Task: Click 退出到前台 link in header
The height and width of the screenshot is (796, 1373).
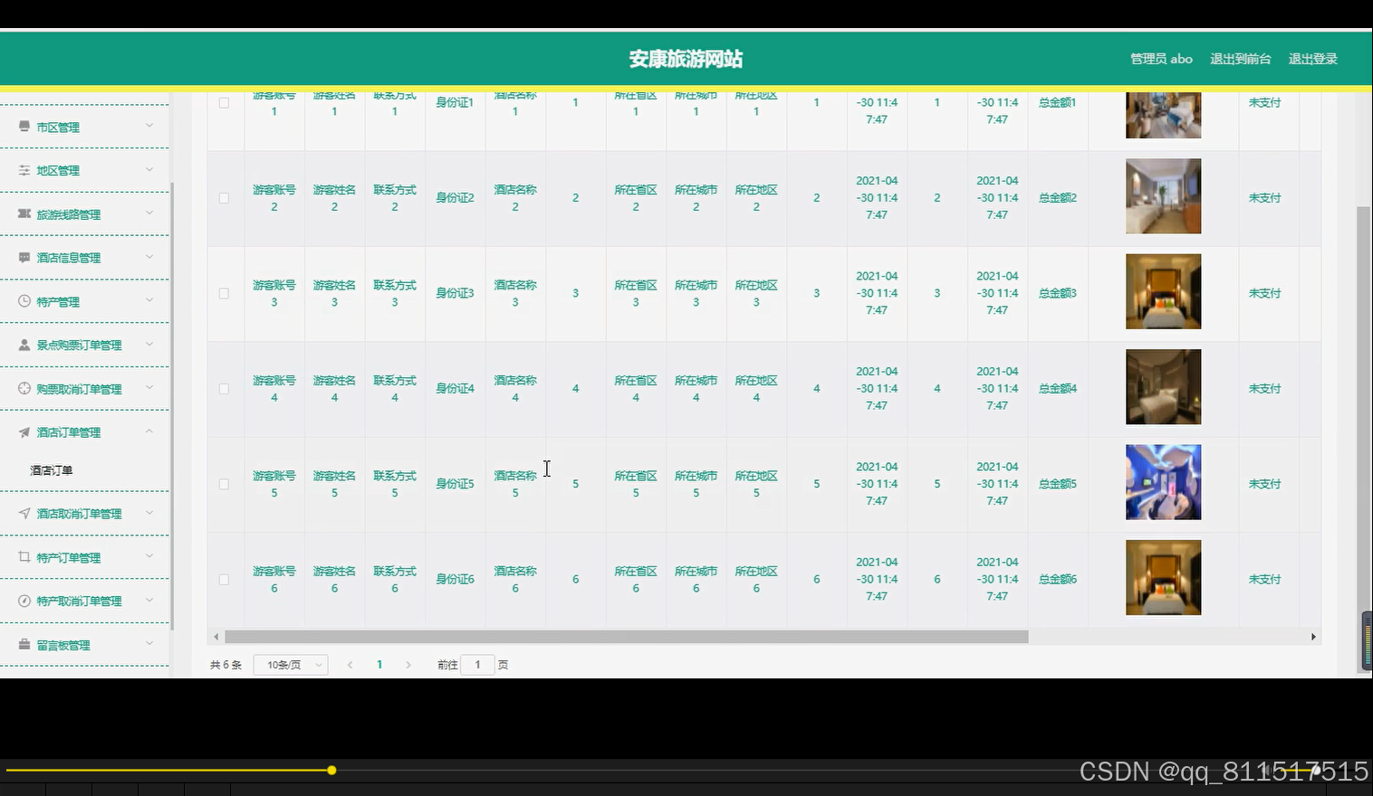Action: pyautogui.click(x=1241, y=59)
